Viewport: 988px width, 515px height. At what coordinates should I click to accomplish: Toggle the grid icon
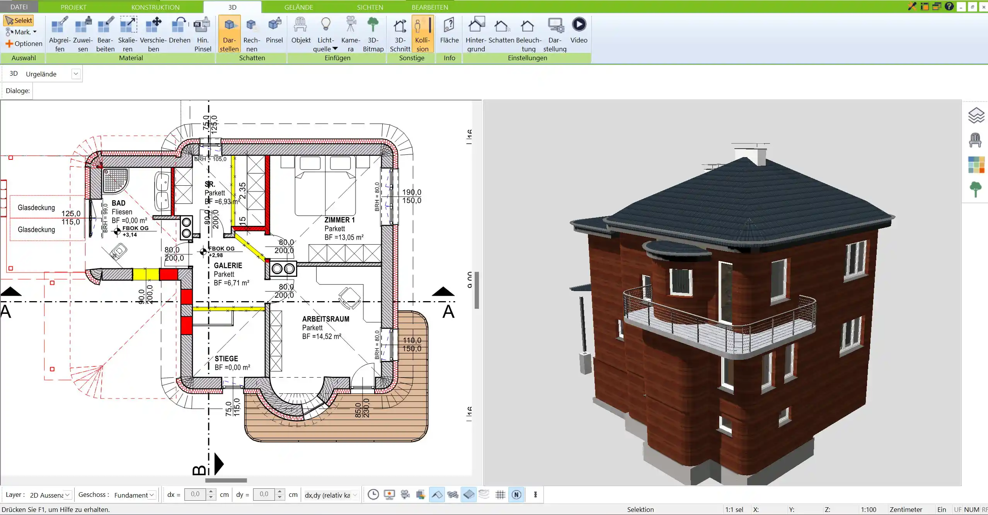(500, 495)
